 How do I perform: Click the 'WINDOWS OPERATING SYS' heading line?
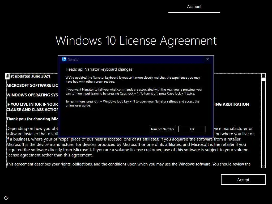click(x=32, y=95)
